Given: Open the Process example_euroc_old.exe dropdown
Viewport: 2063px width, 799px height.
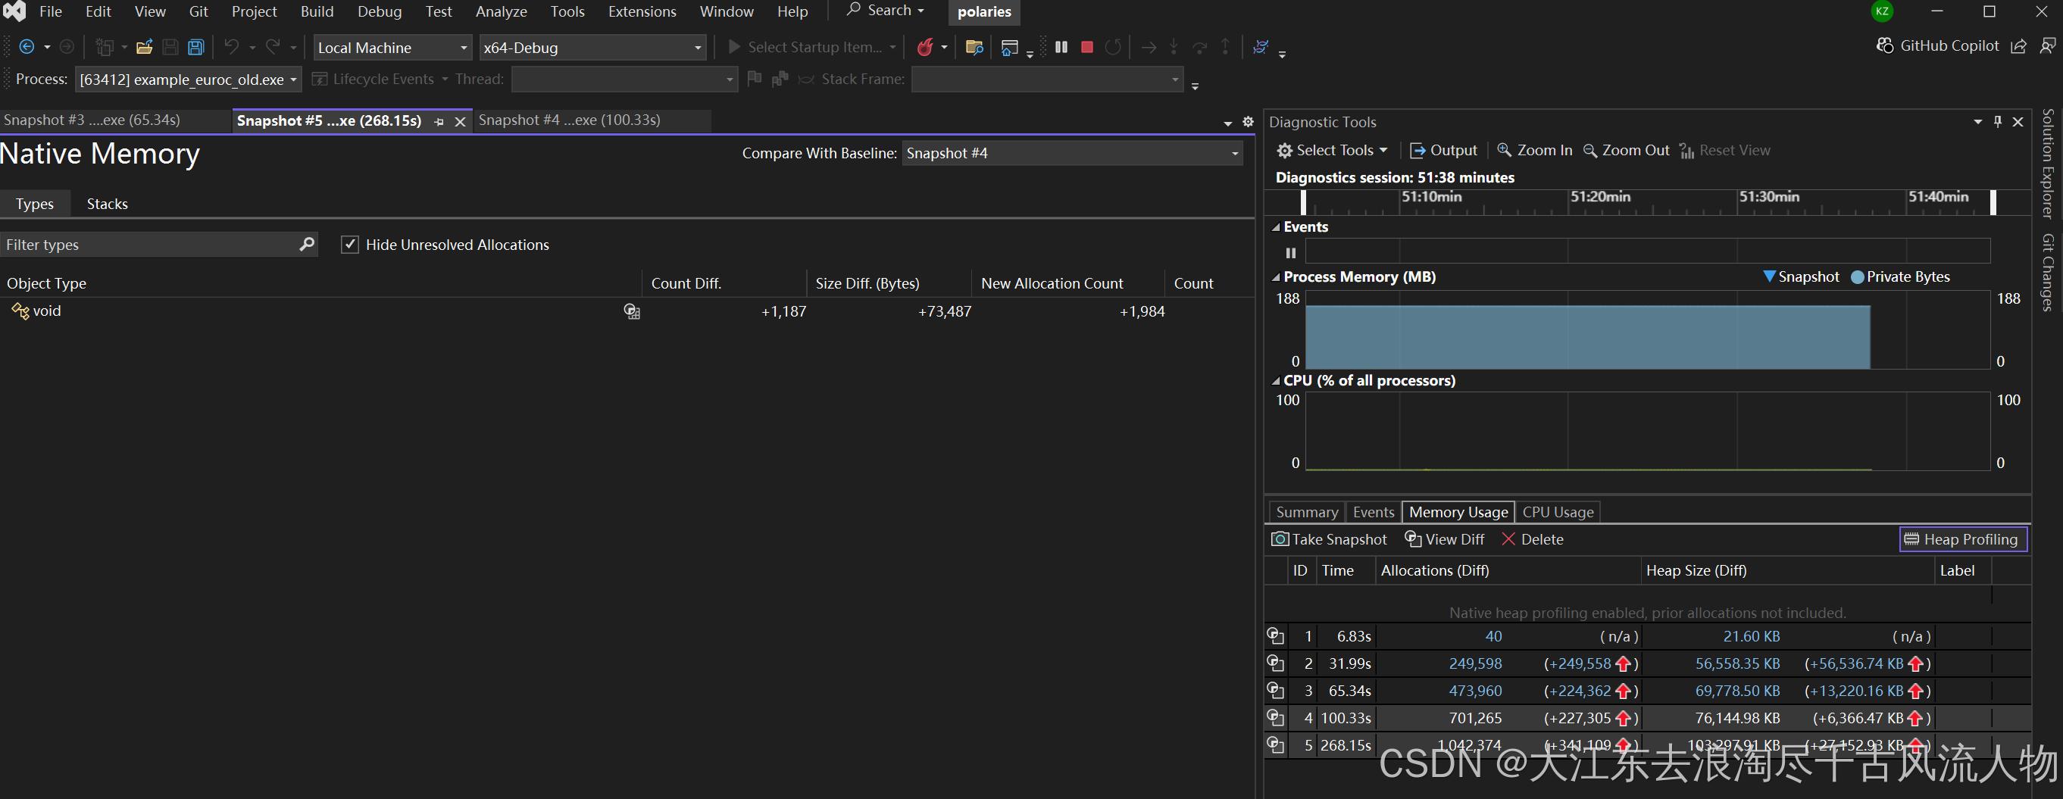Looking at the screenshot, I should pos(189,80).
